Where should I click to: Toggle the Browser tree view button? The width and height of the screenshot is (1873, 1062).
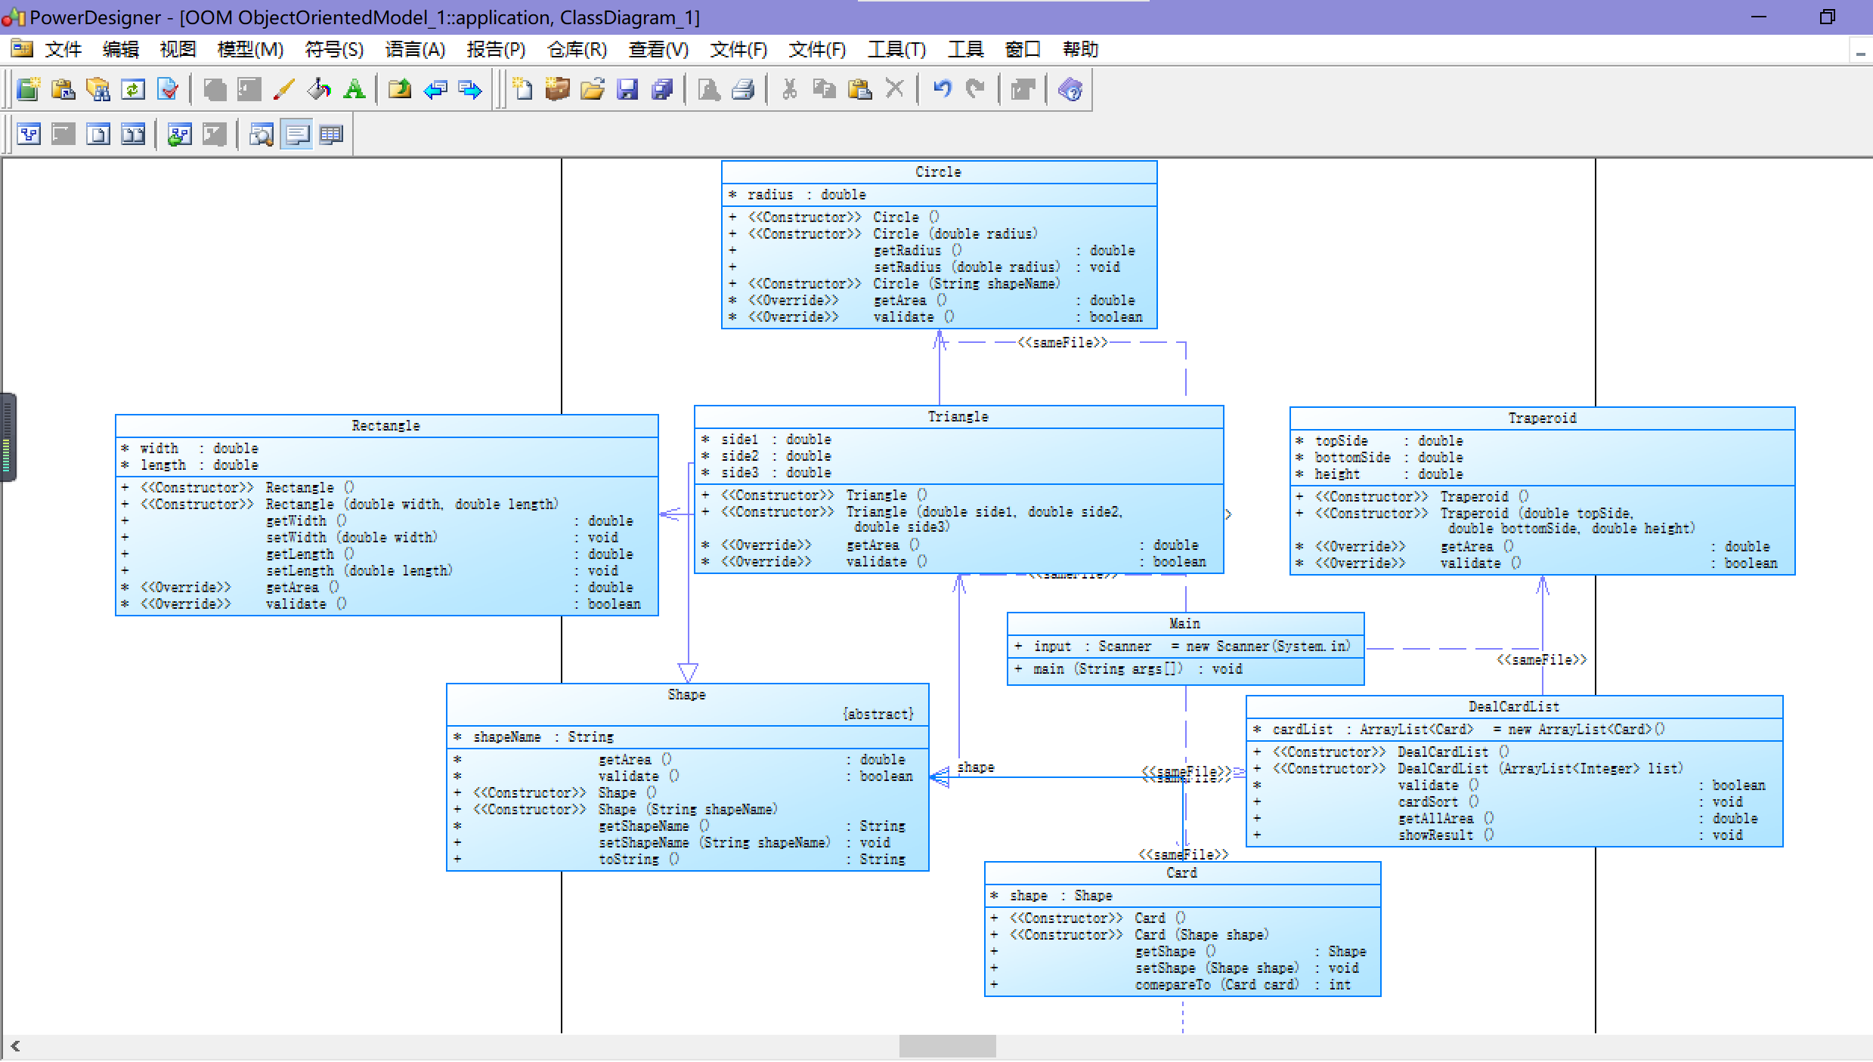(x=29, y=135)
